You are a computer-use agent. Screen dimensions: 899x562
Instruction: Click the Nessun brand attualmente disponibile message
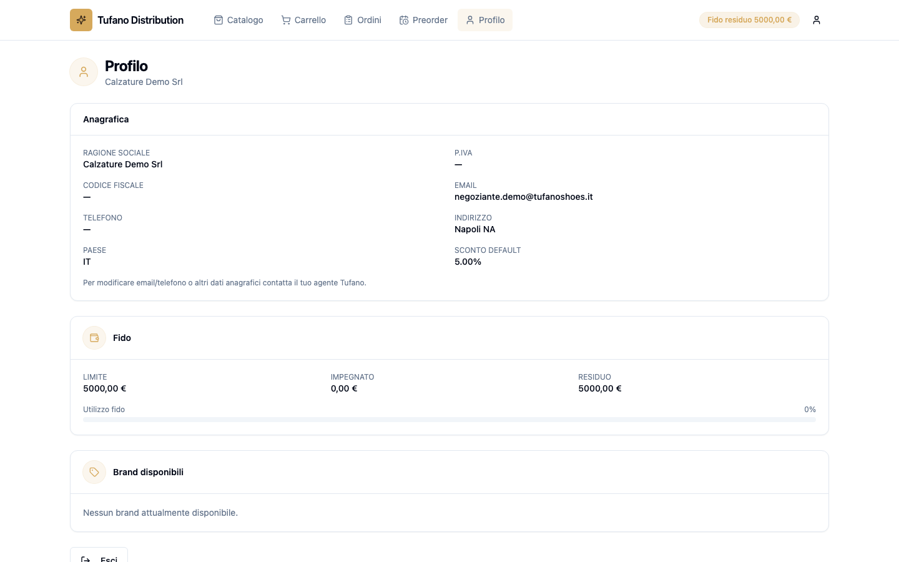click(x=160, y=513)
